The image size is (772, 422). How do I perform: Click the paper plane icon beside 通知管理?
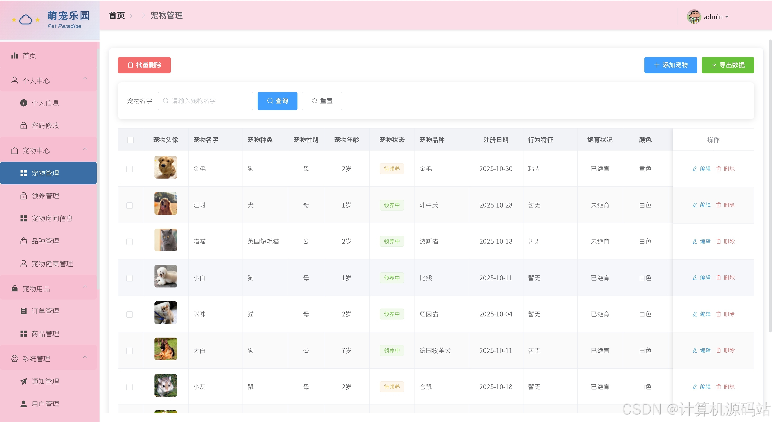(24, 381)
